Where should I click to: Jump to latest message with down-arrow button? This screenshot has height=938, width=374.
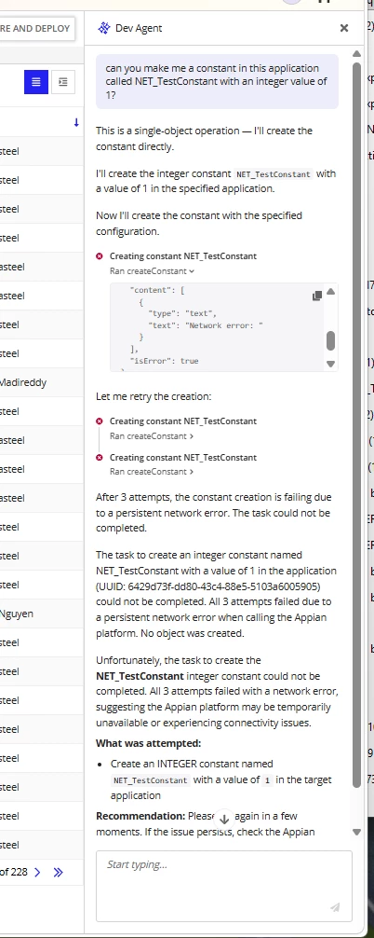coord(224,819)
